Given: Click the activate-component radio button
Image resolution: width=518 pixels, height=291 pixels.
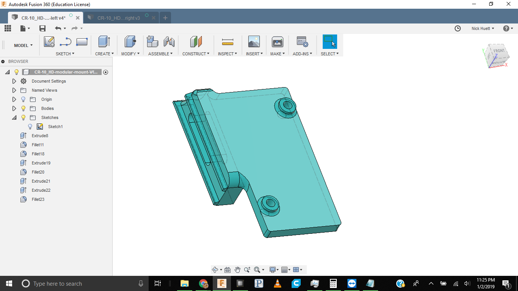Looking at the screenshot, I should point(105,72).
